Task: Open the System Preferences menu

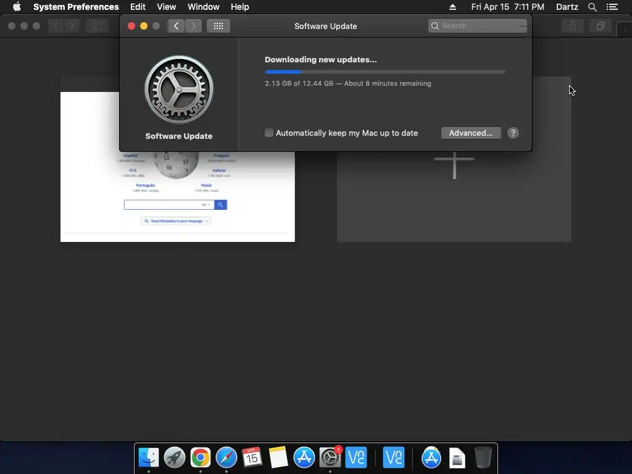Action: click(76, 7)
